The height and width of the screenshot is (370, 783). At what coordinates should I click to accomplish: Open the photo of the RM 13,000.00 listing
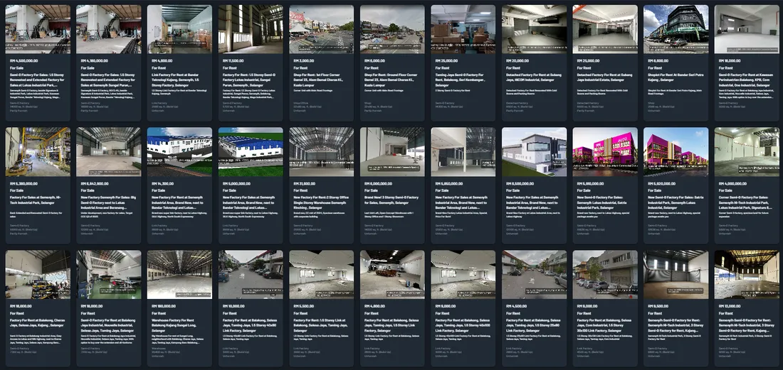coord(747,274)
